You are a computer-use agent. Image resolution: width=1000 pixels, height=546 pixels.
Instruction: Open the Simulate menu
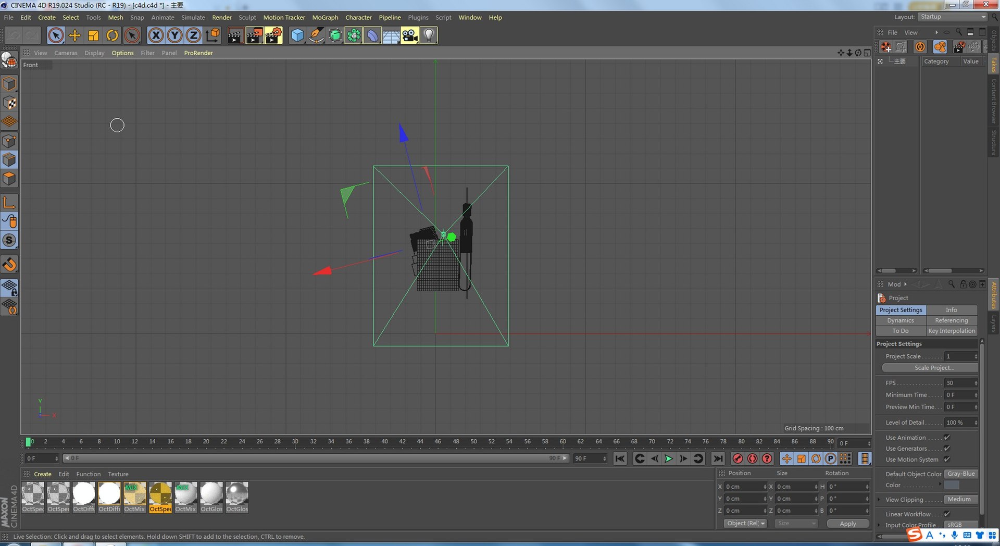tap(193, 17)
